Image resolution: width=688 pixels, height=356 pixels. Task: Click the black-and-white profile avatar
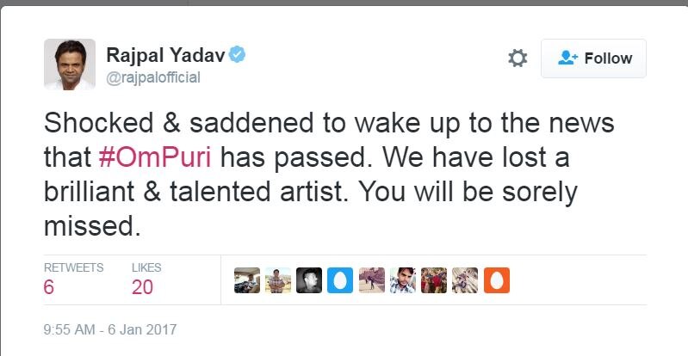[308, 279]
